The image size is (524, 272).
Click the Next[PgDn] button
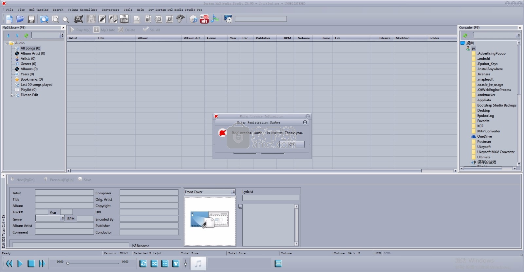[22, 180]
